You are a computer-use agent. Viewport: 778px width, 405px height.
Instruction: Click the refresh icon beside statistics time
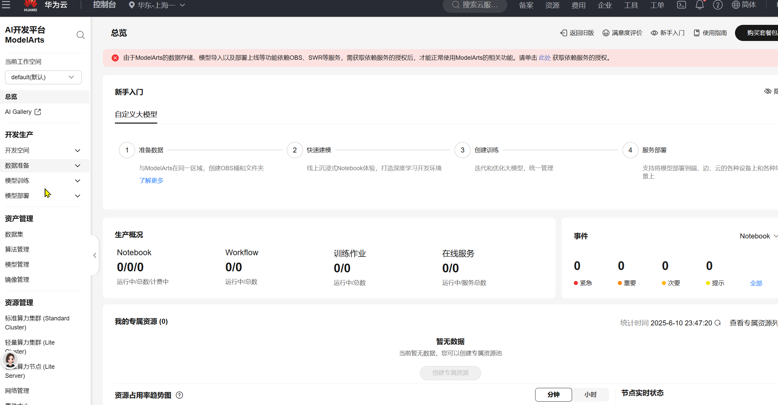tap(718, 323)
